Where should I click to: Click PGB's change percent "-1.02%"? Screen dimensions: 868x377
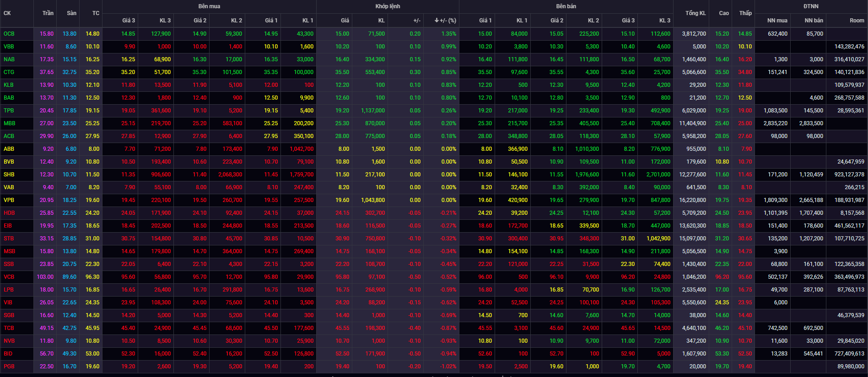(448, 366)
